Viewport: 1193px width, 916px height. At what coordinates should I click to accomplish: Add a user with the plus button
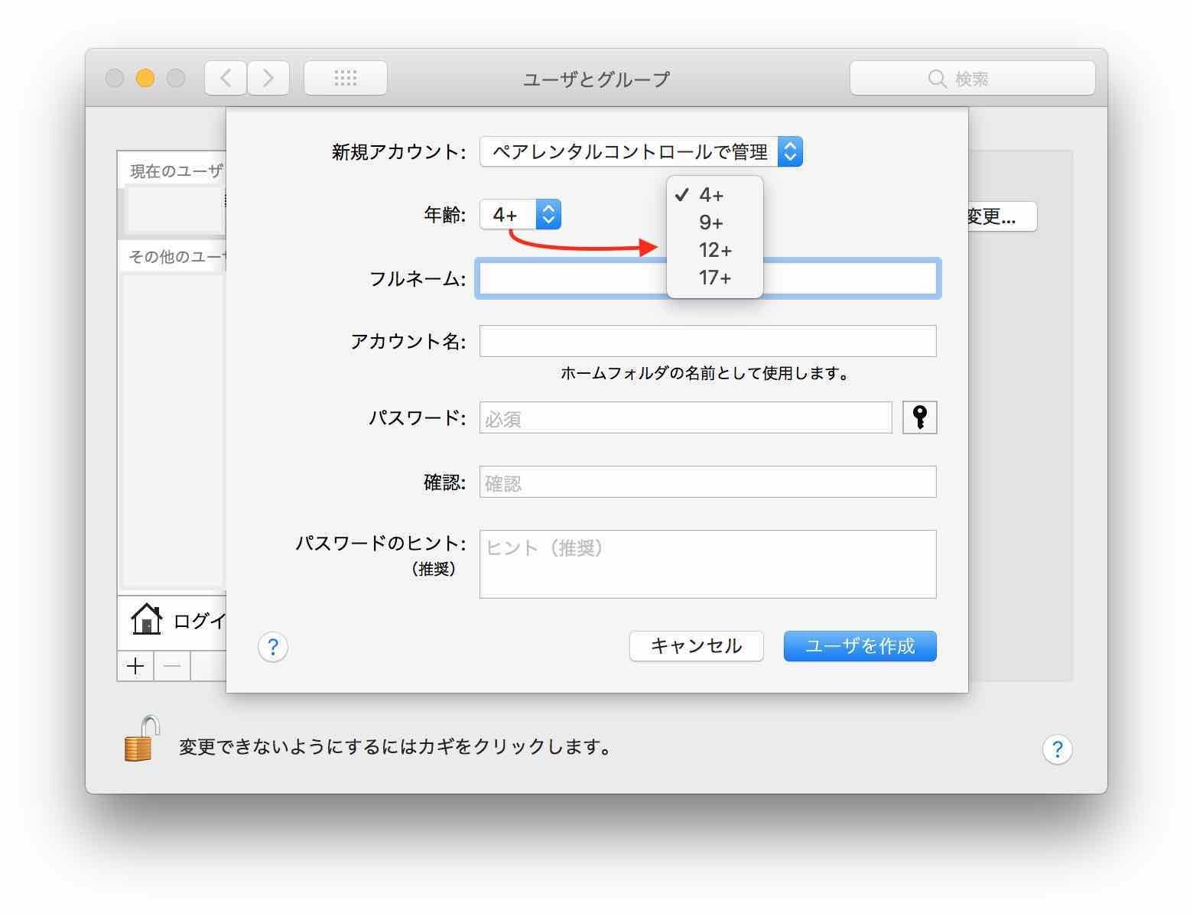pos(135,666)
